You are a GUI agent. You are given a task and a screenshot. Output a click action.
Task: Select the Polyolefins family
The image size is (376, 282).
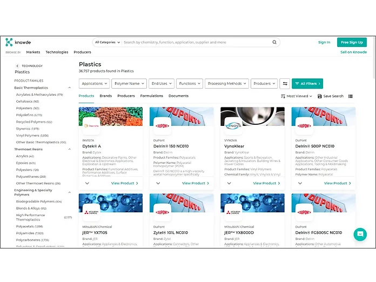pyautogui.click(x=29, y=115)
